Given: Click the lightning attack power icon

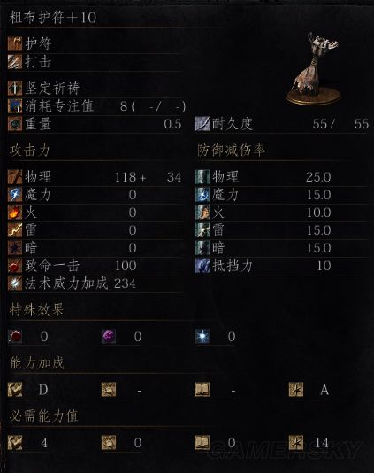Looking at the screenshot, I should tap(15, 230).
